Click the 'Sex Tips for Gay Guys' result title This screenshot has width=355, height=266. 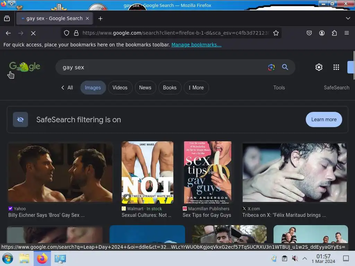(207, 215)
